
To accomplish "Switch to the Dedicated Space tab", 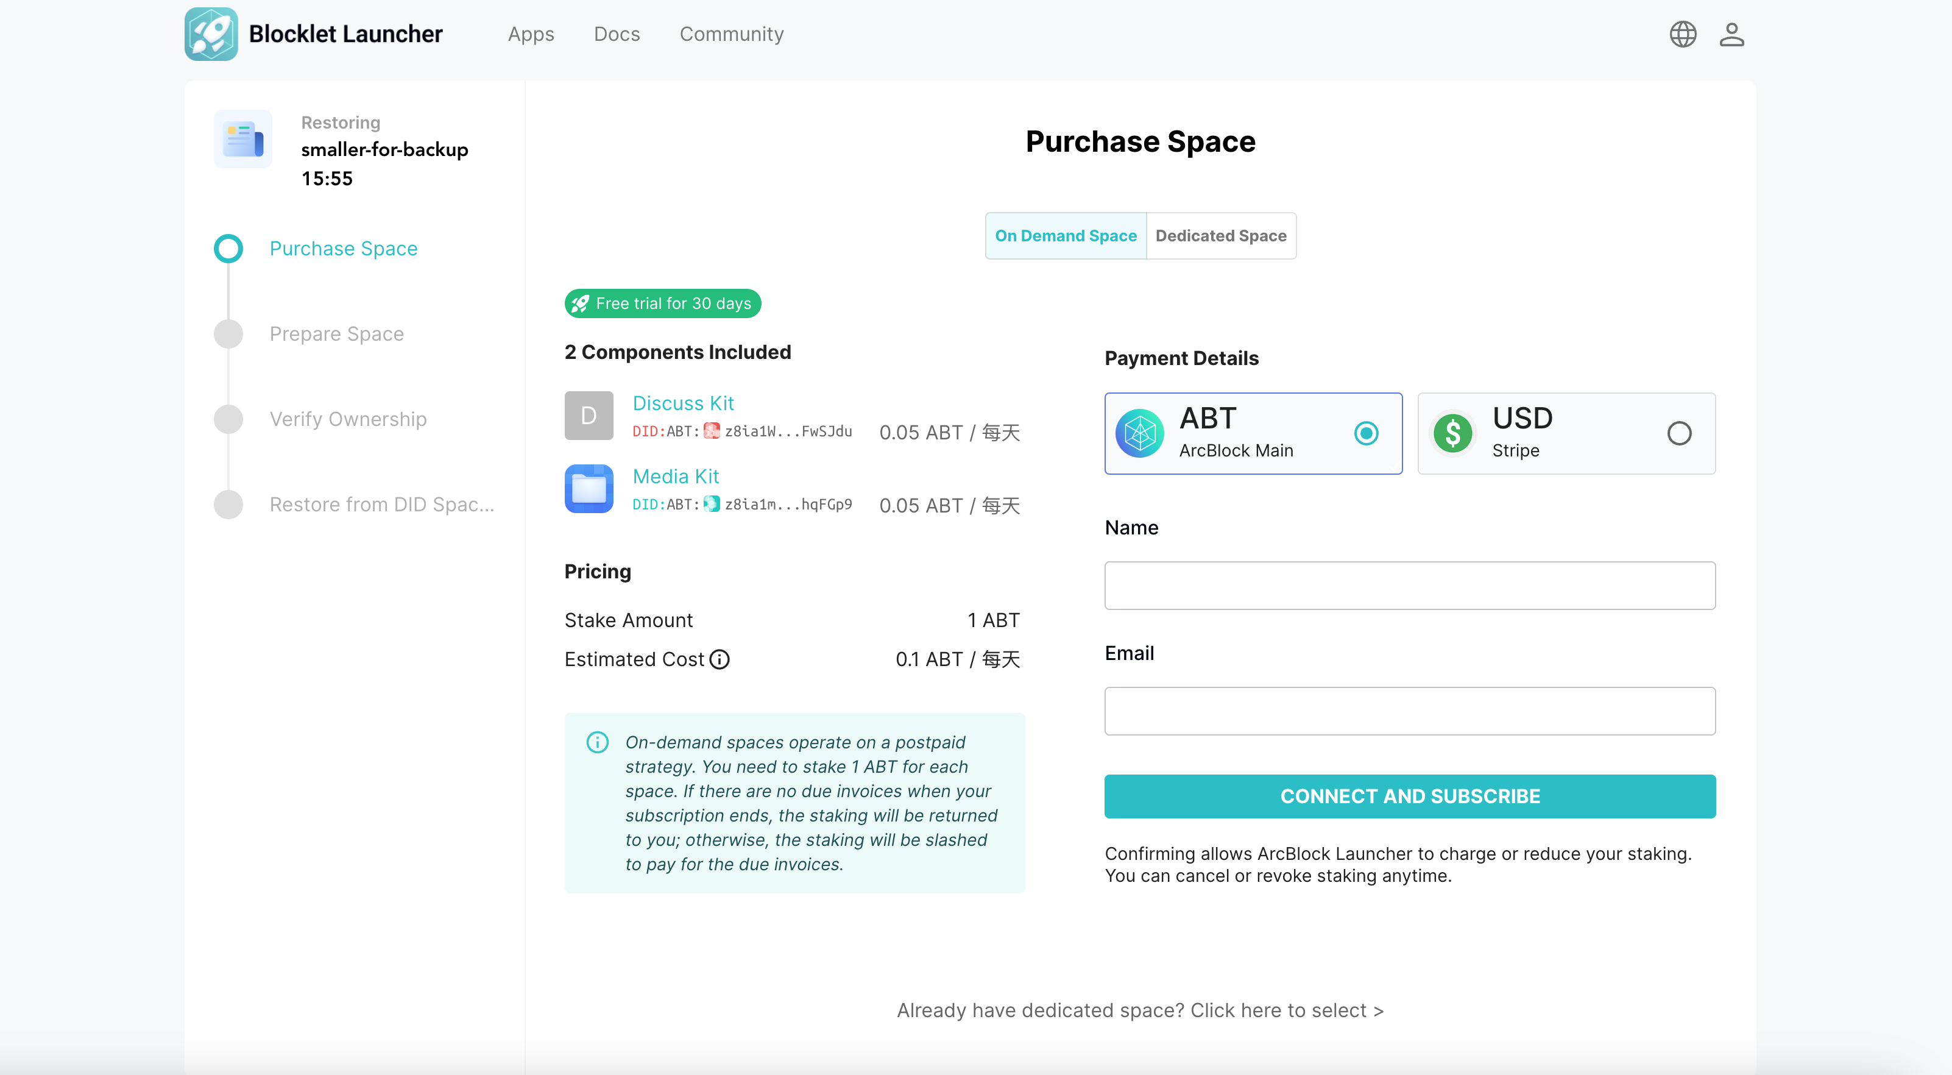I will 1221,236.
